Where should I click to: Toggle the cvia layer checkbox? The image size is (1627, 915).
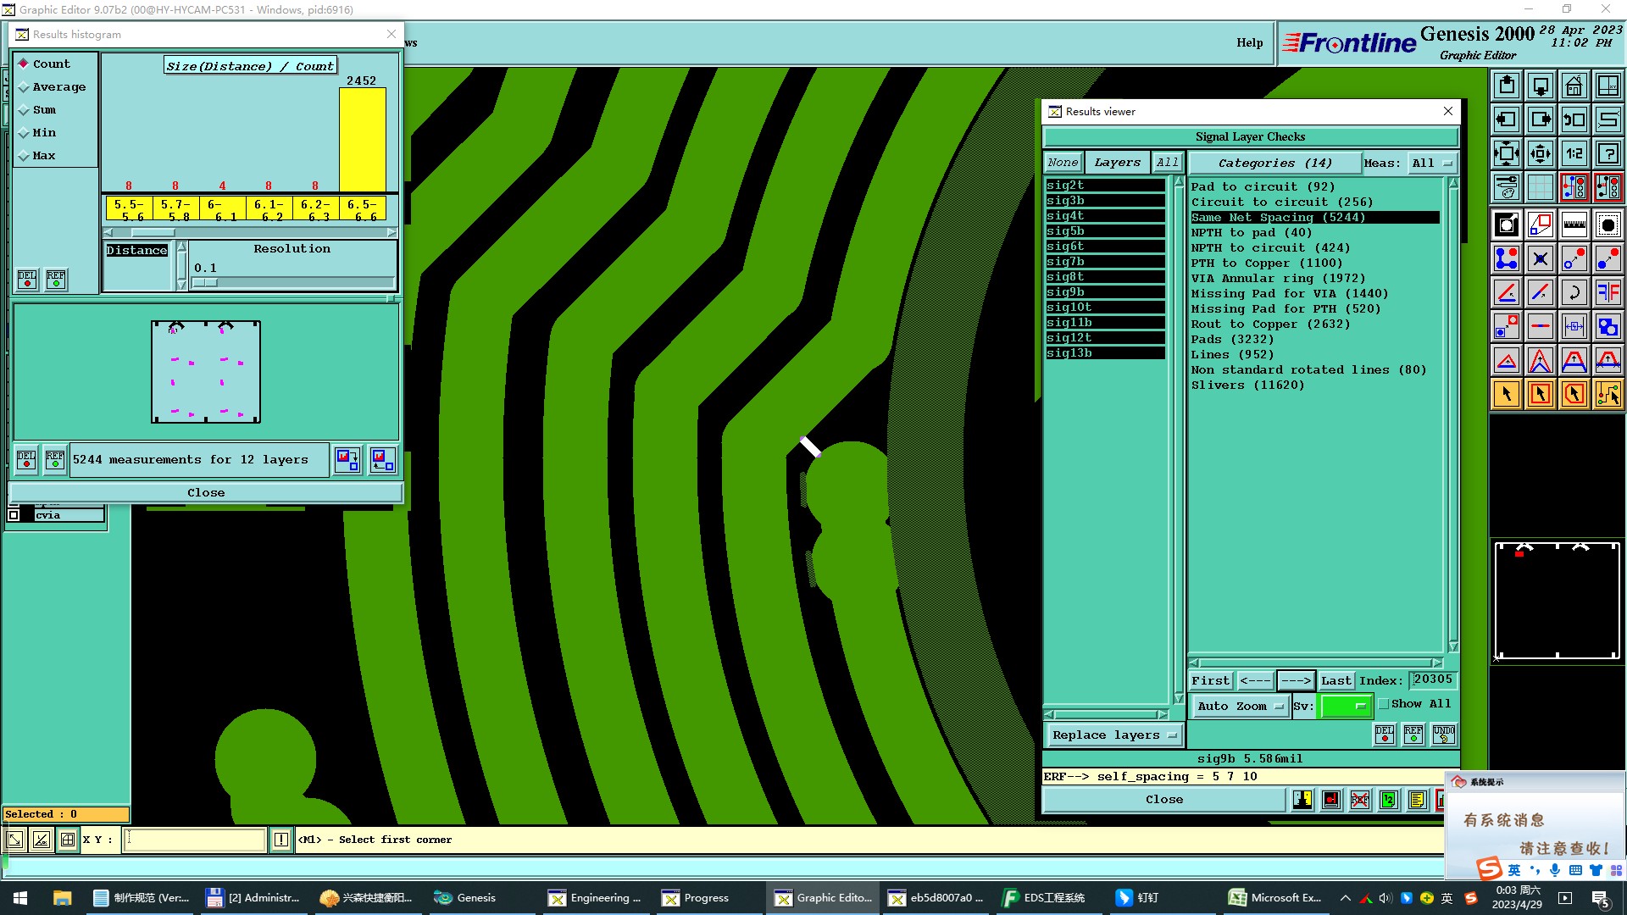tap(14, 515)
